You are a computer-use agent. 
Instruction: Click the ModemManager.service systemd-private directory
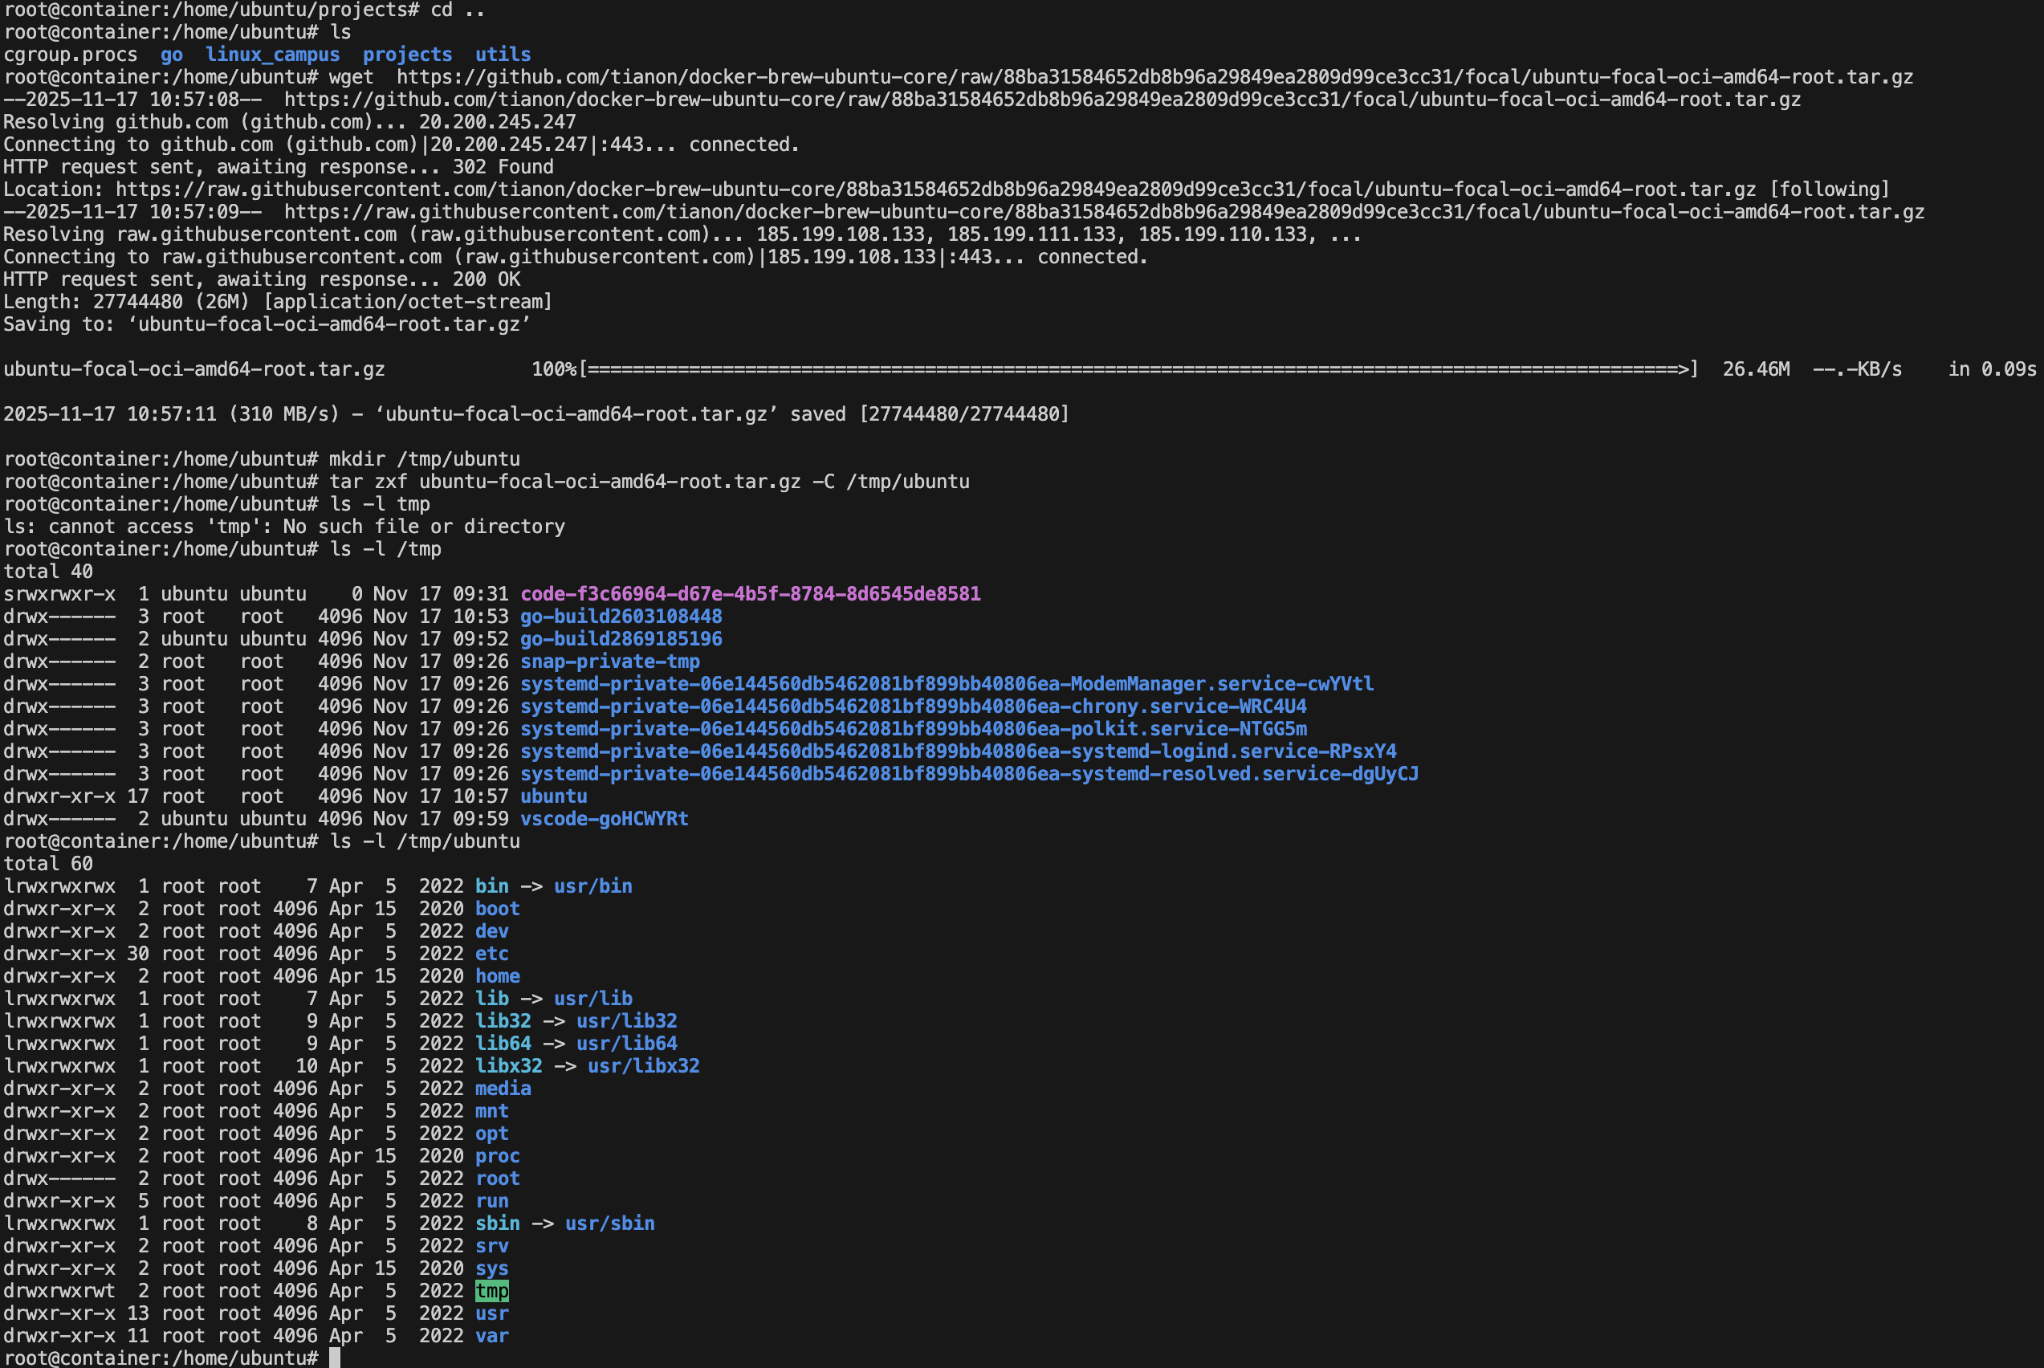click(947, 684)
